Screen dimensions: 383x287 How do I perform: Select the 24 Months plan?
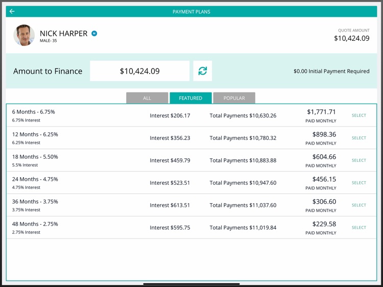point(359,183)
